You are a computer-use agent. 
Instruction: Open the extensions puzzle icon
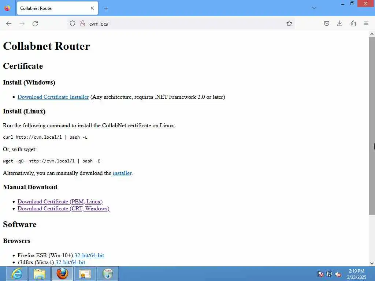[x=353, y=23]
